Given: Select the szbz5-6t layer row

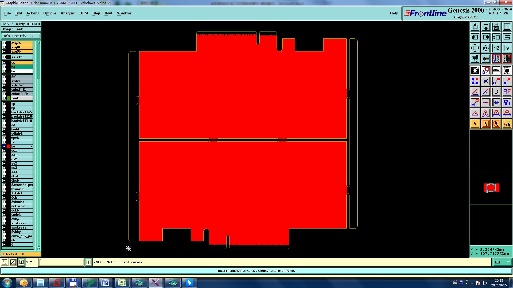Looking at the screenshot, I should (22, 85).
